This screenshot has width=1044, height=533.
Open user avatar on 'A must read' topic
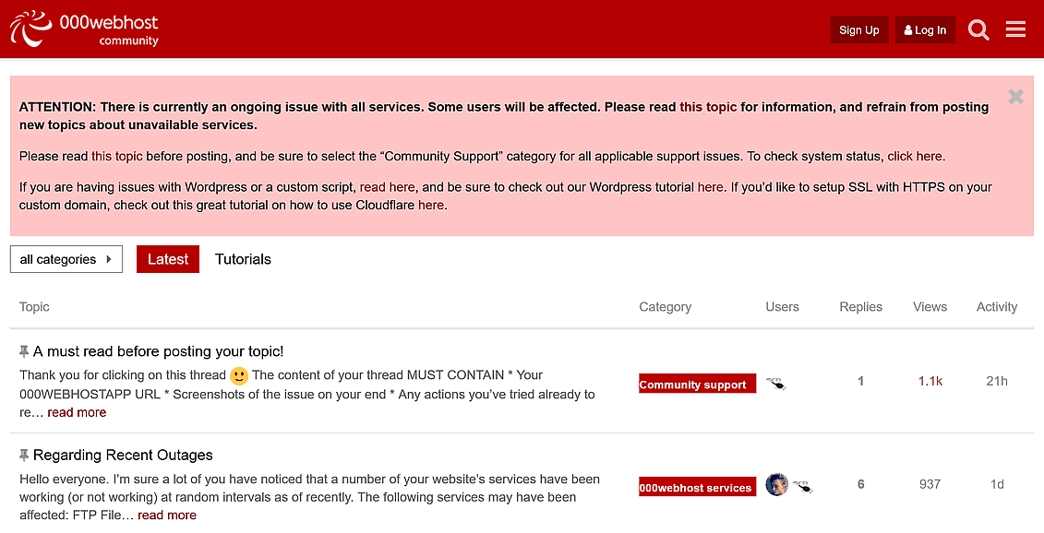tap(776, 382)
